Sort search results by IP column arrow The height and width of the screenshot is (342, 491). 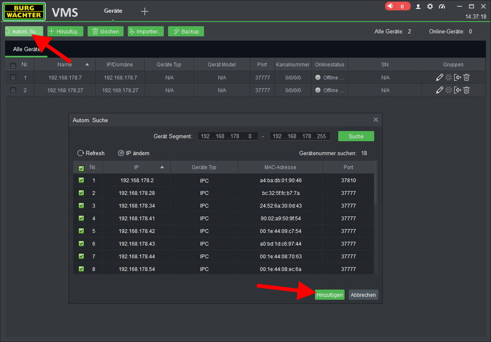point(162,167)
